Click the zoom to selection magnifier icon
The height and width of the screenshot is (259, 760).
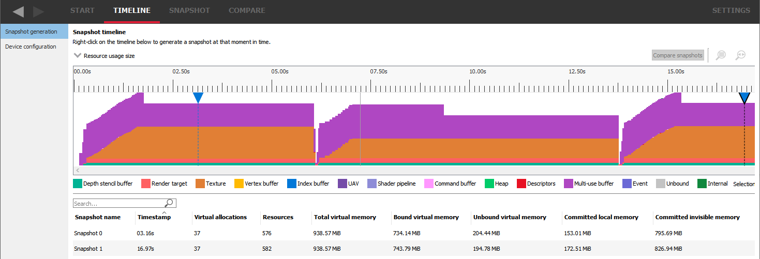click(721, 55)
